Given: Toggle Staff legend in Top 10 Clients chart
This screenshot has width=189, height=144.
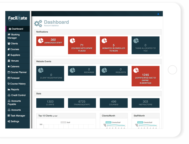Looking at the screenshot, I should point(65,122).
